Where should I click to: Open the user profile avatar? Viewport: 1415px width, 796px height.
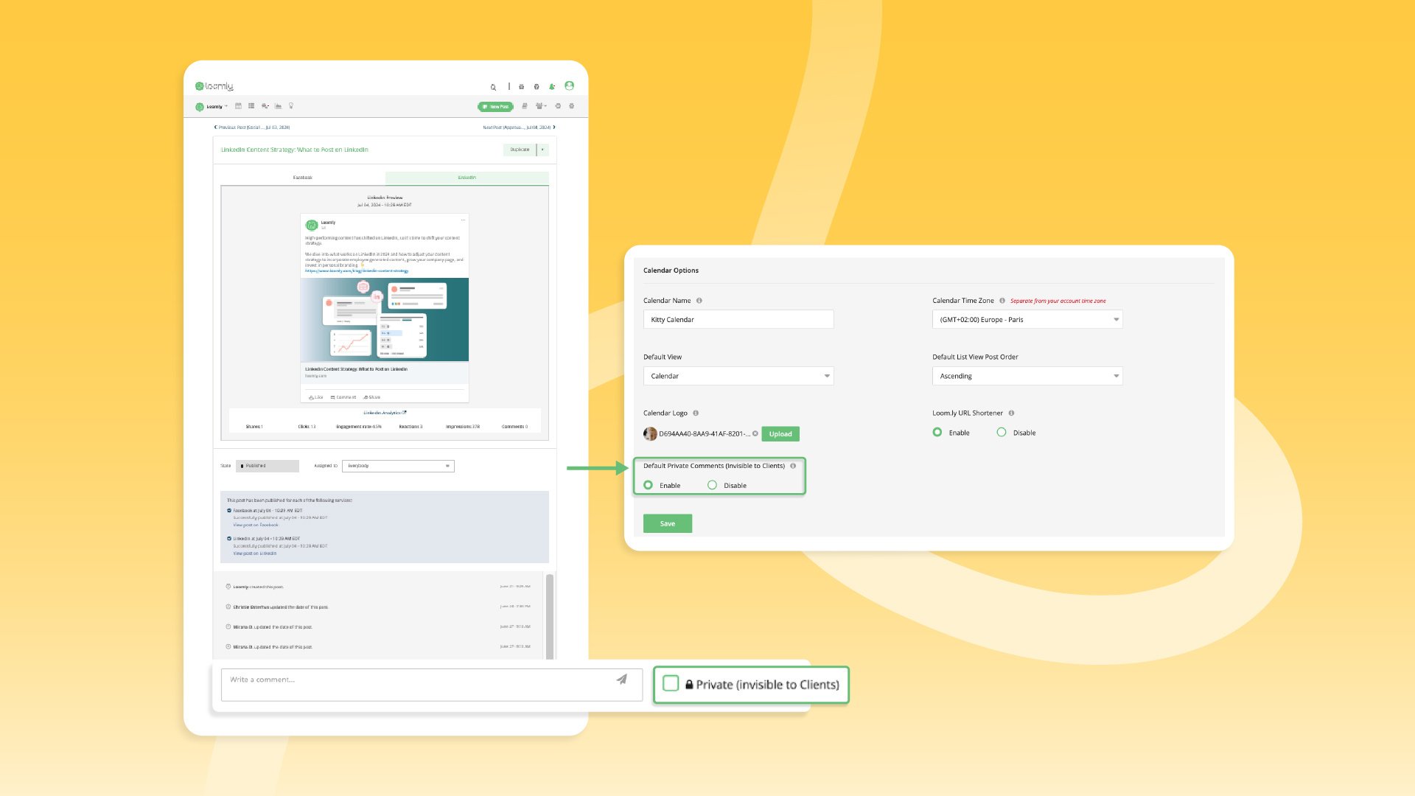(x=569, y=85)
